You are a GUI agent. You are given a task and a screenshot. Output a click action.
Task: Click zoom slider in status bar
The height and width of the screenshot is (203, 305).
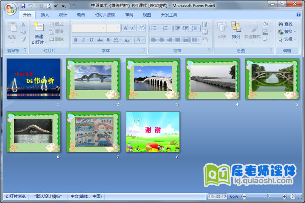tap(269, 196)
